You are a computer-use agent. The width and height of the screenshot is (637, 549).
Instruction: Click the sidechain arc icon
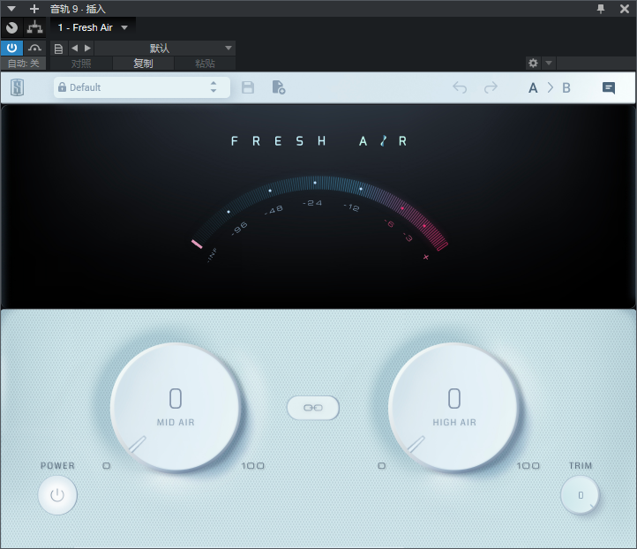pyautogui.click(x=35, y=49)
